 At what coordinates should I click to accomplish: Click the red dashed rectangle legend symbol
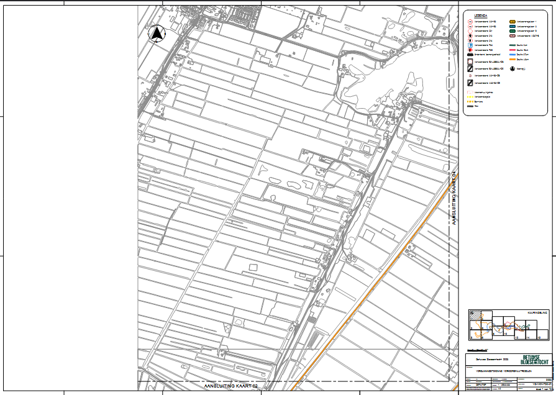point(470,92)
